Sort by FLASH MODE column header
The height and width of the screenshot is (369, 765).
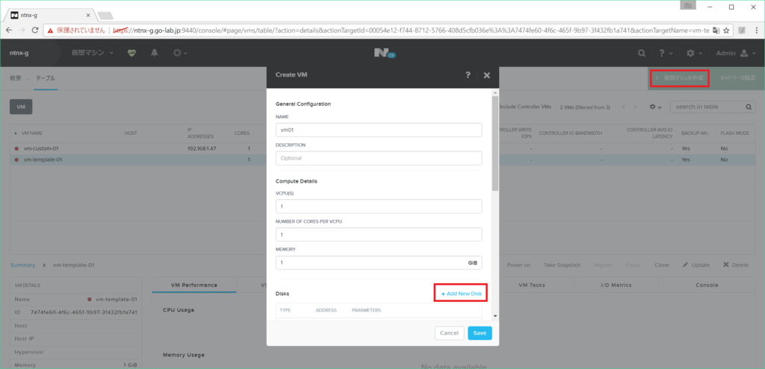click(x=734, y=133)
